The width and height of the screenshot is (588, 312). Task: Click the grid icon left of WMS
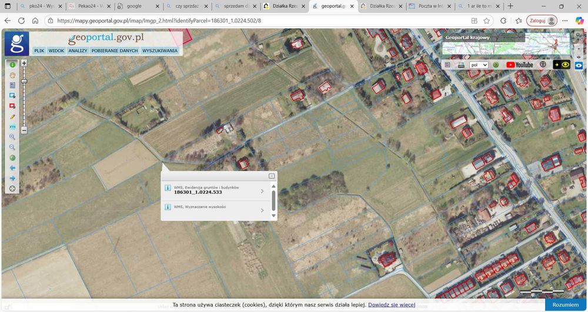pos(447,65)
